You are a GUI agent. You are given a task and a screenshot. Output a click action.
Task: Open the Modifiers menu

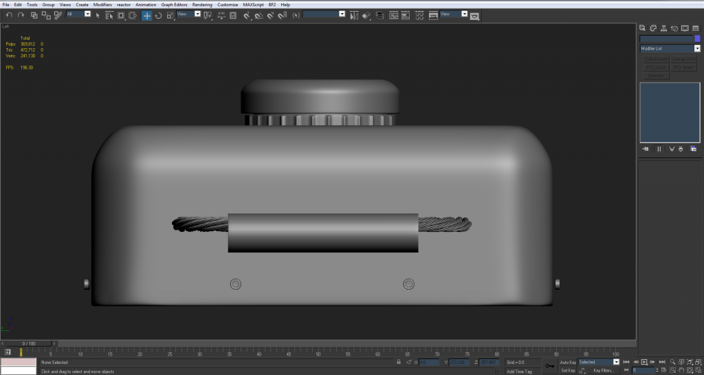pyautogui.click(x=102, y=4)
